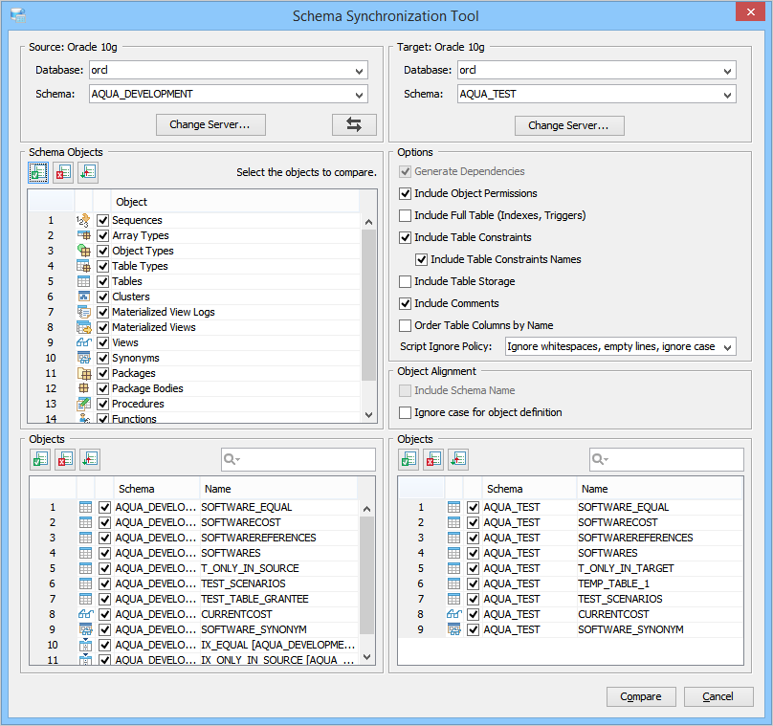Click invert selection icon in Schema Objects toolbar
The image size is (773, 726).
(88, 172)
